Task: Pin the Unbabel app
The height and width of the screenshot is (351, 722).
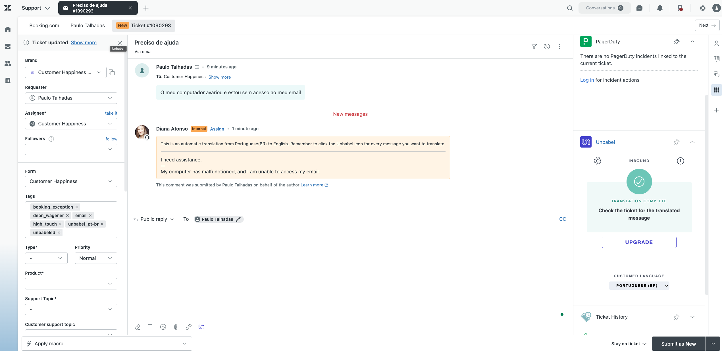Action: click(x=677, y=142)
